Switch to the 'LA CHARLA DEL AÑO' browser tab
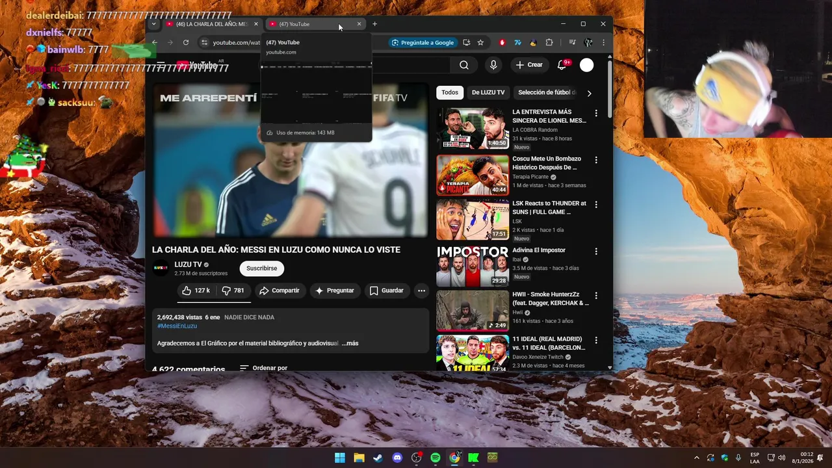 (x=211, y=24)
